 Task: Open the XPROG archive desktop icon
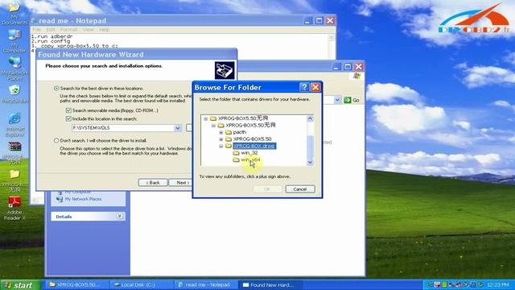[14, 152]
